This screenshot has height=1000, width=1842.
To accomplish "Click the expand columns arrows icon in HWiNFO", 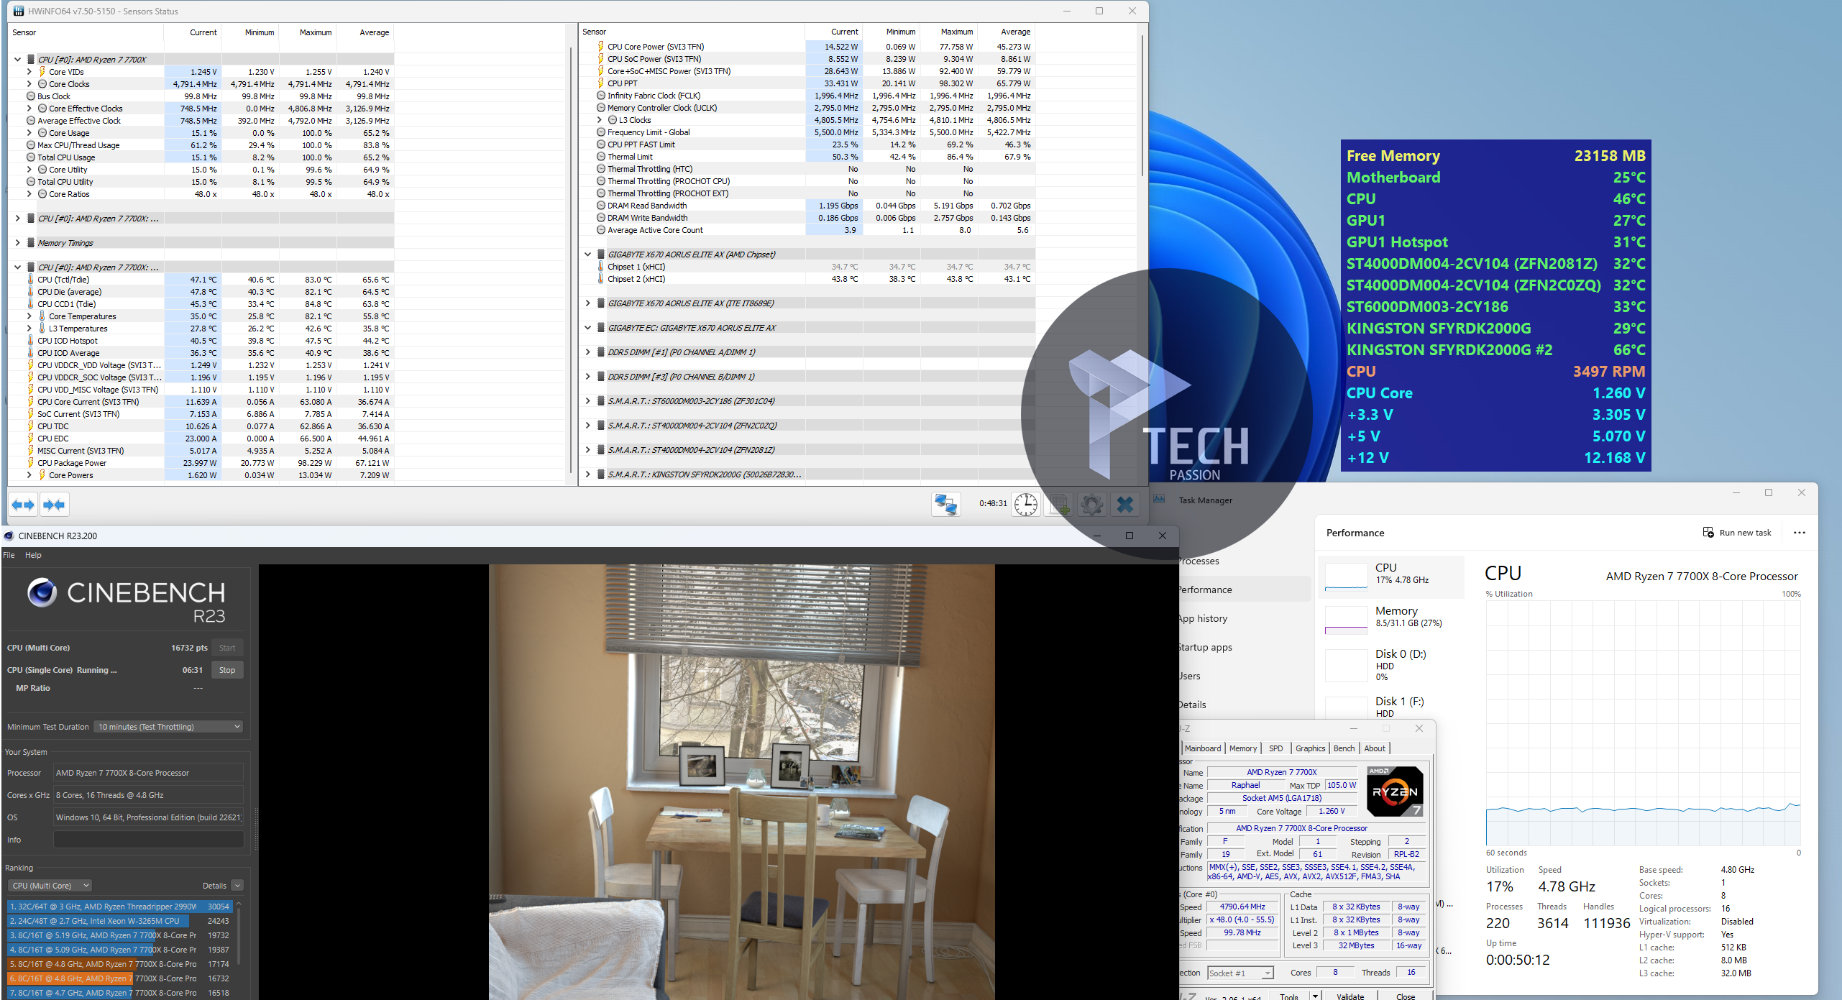I will pos(23,505).
